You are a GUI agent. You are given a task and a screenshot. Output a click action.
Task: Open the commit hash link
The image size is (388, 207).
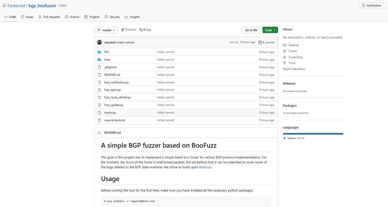(x=234, y=42)
